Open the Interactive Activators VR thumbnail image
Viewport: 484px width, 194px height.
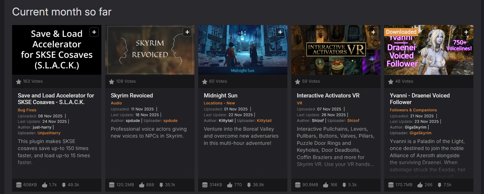(336, 50)
